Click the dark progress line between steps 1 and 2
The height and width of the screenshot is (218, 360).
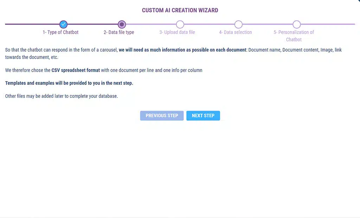(92, 24)
